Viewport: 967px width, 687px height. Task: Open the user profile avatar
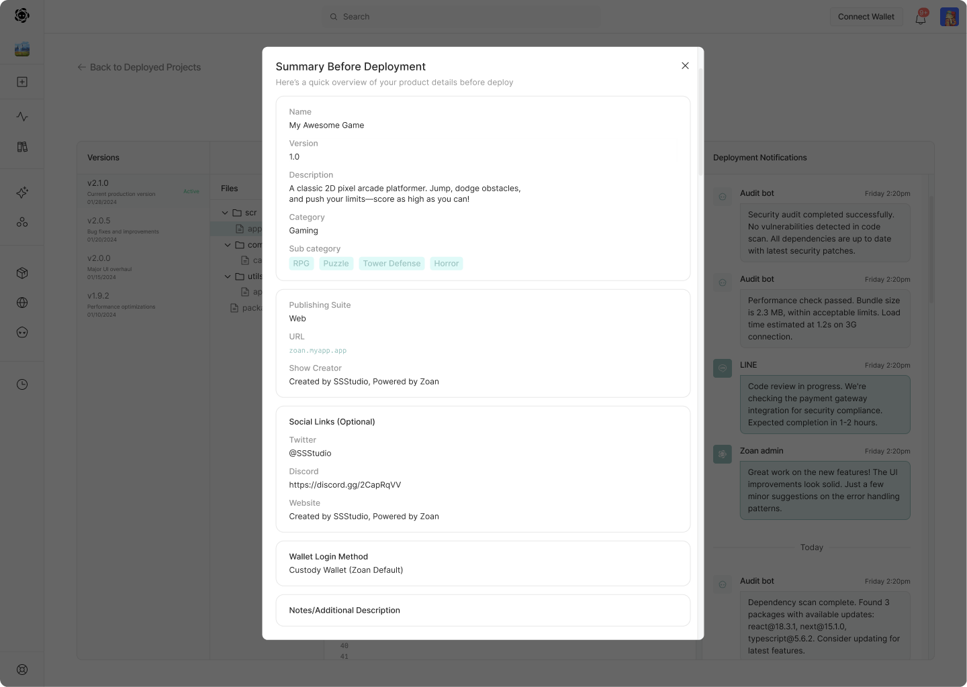click(950, 17)
